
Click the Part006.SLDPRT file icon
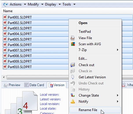tap(5, 45)
